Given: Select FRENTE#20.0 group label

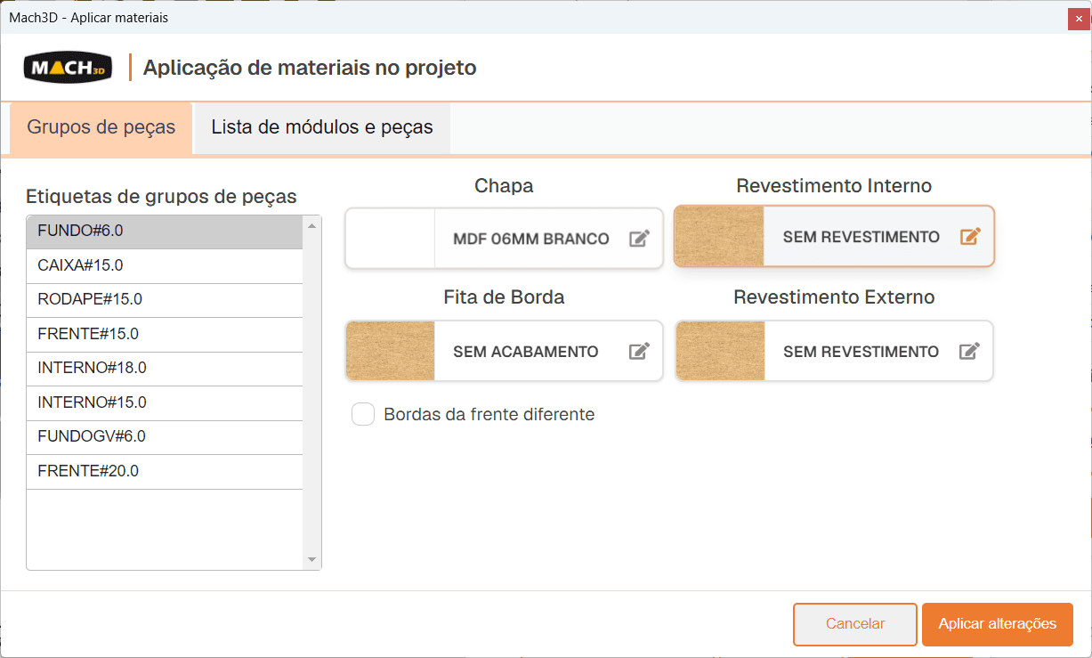Looking at the screenshot, I should tap(165, 471).
